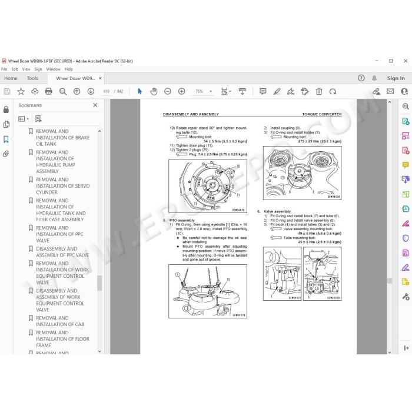Screen dimensions: 412x412
Task: Open search tool in right pane
Action: [x=406, y=106]
